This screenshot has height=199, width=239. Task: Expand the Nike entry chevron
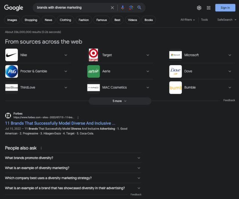(66, 55)
